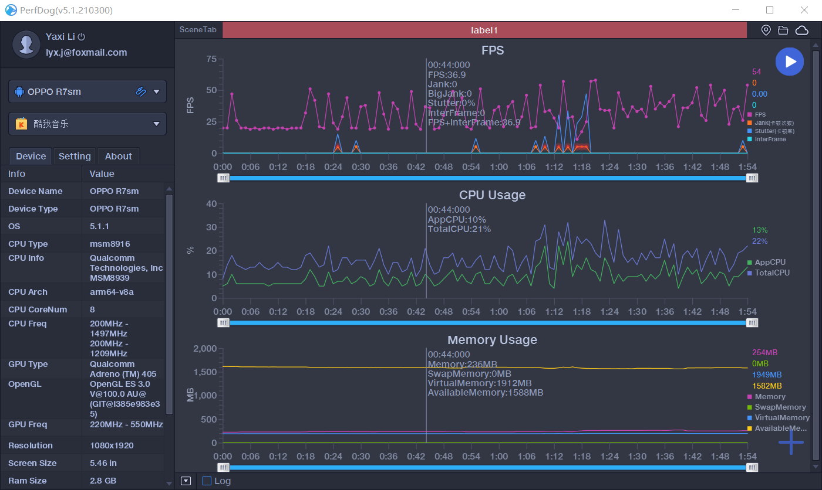Select the Ram Size 2.8 GB value

tap(103, 481)
